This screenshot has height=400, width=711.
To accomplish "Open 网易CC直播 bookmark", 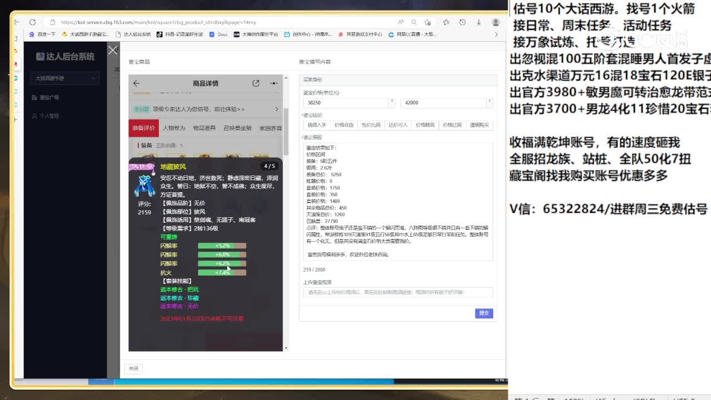I will coord(412,34).
